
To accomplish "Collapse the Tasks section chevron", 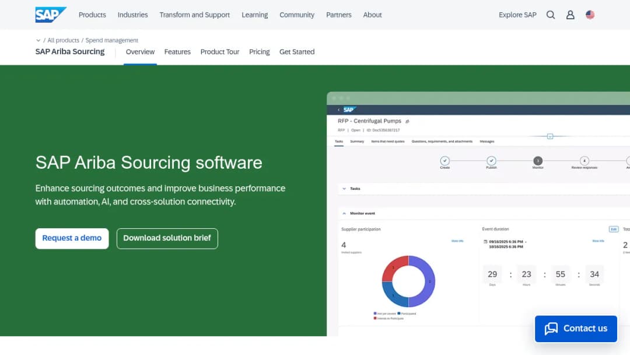I will [344, 189].
